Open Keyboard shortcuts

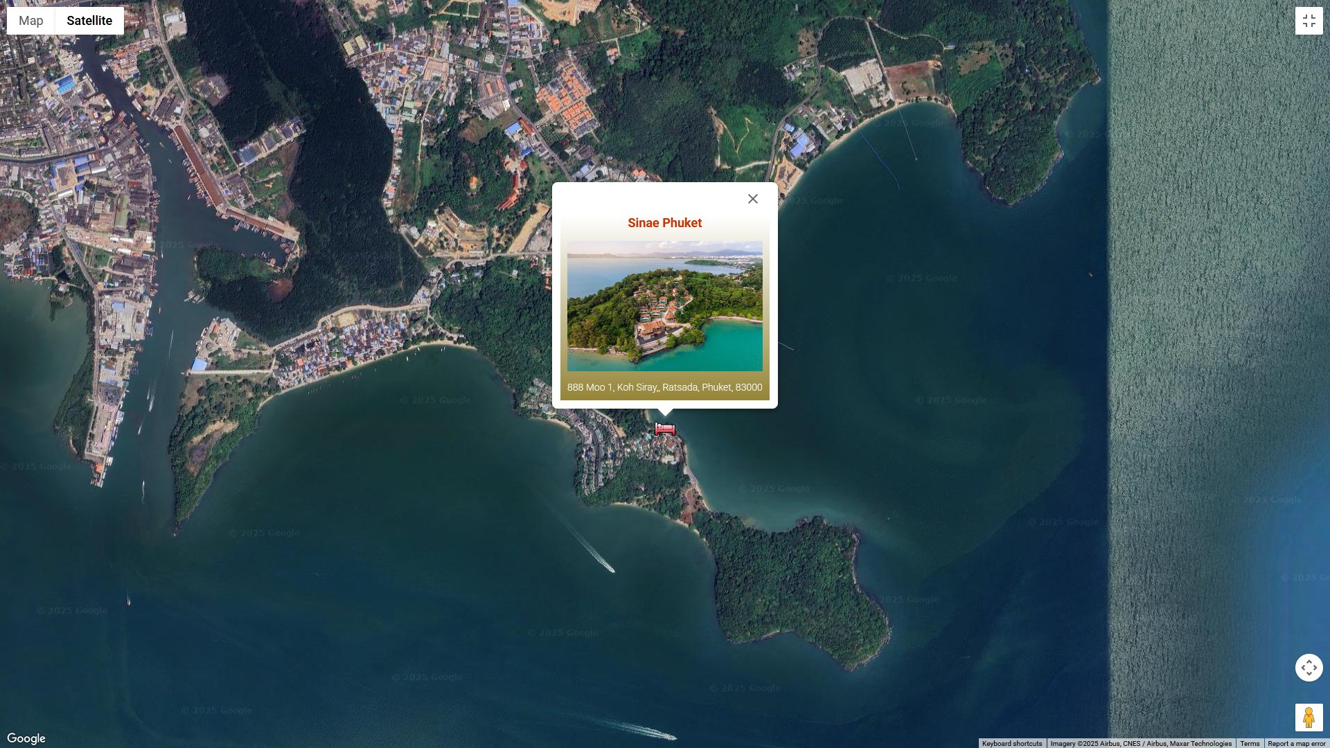coord(1011,743)
